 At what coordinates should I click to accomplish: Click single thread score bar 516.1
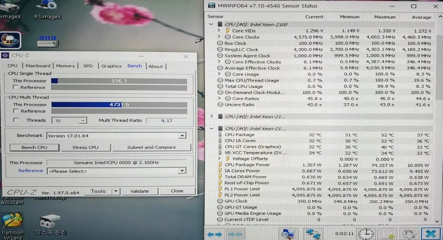tap(119, 81)
